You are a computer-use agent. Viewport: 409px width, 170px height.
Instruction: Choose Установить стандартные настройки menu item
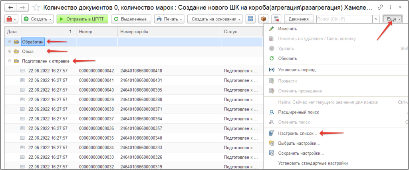tap(313, 163)
